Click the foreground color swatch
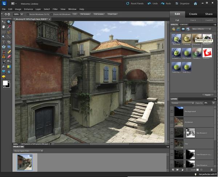Screen dimensions: 218x177 tap(5, 83)
